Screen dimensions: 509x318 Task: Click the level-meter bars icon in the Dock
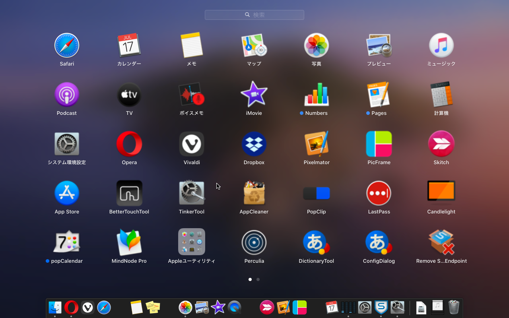click(348, 307)
